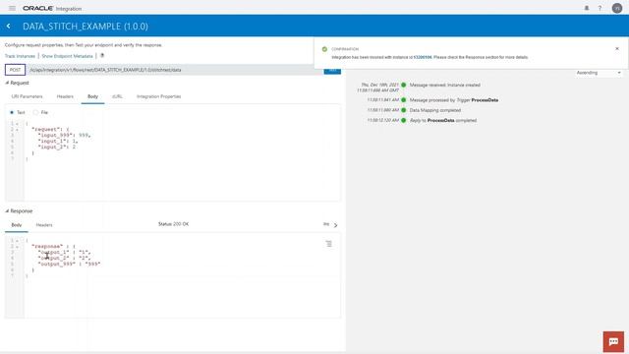
Task: Select the request Body tab
Action: pyautogui.click(x=92, y=96)
